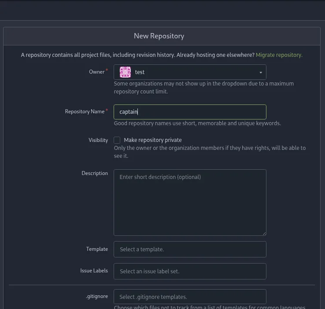This screenshot has height=309, width=325.
Task: Open the .gitignore templates dropdown
Action: tap(190, 297)
